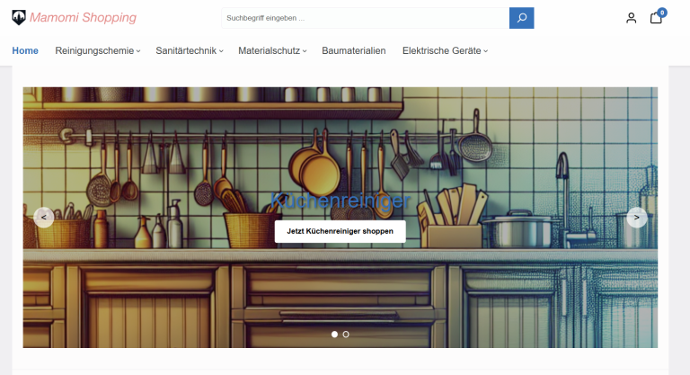Viewport: 690px width, 375px height.
Task: Click the Mamomi shield logo icon
Action: (19, 17)
